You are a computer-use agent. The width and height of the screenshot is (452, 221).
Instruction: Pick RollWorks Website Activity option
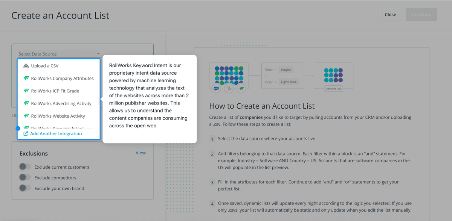click(59, 116)
